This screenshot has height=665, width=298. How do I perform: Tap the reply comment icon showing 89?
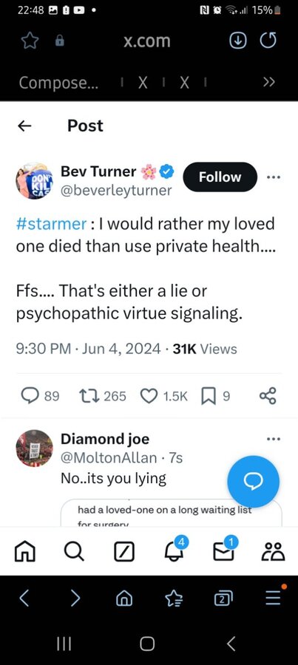tap(30, 396)
